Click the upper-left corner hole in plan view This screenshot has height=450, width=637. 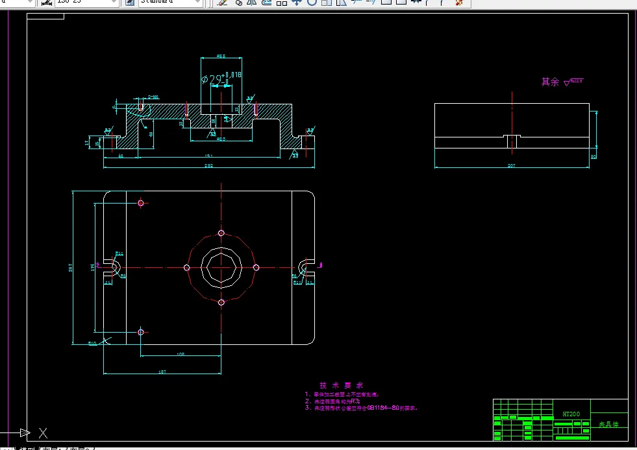click(141, 203)
